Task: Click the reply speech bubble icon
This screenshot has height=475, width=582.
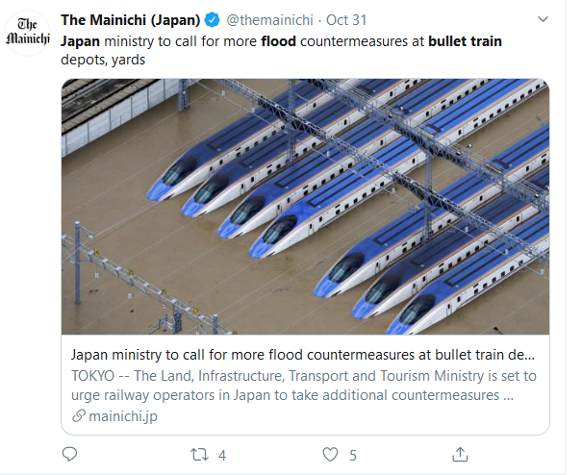Action: tap(69, 454)
